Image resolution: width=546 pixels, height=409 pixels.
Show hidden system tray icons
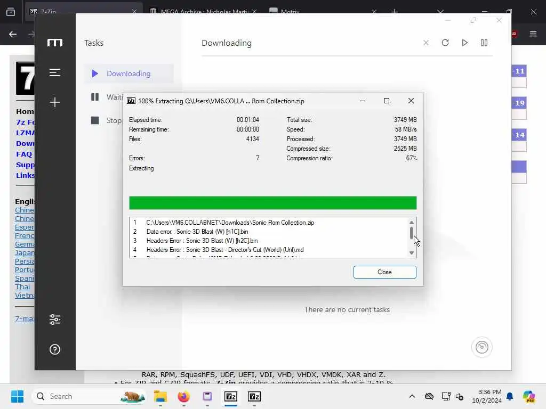click(412, 396)
